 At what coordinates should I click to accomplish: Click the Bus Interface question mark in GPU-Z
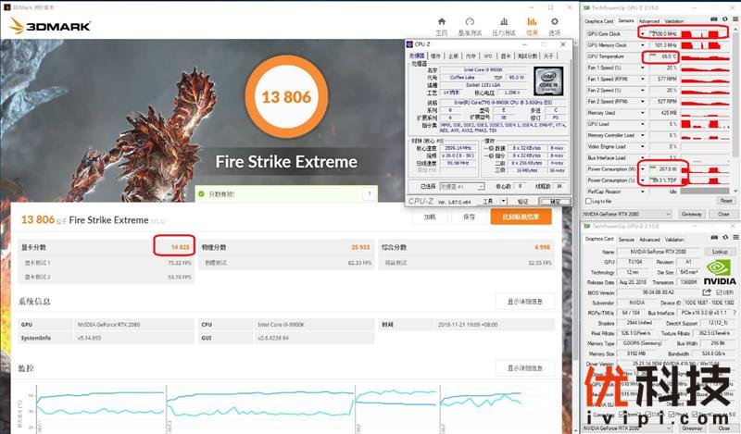(x=734, y=313)
